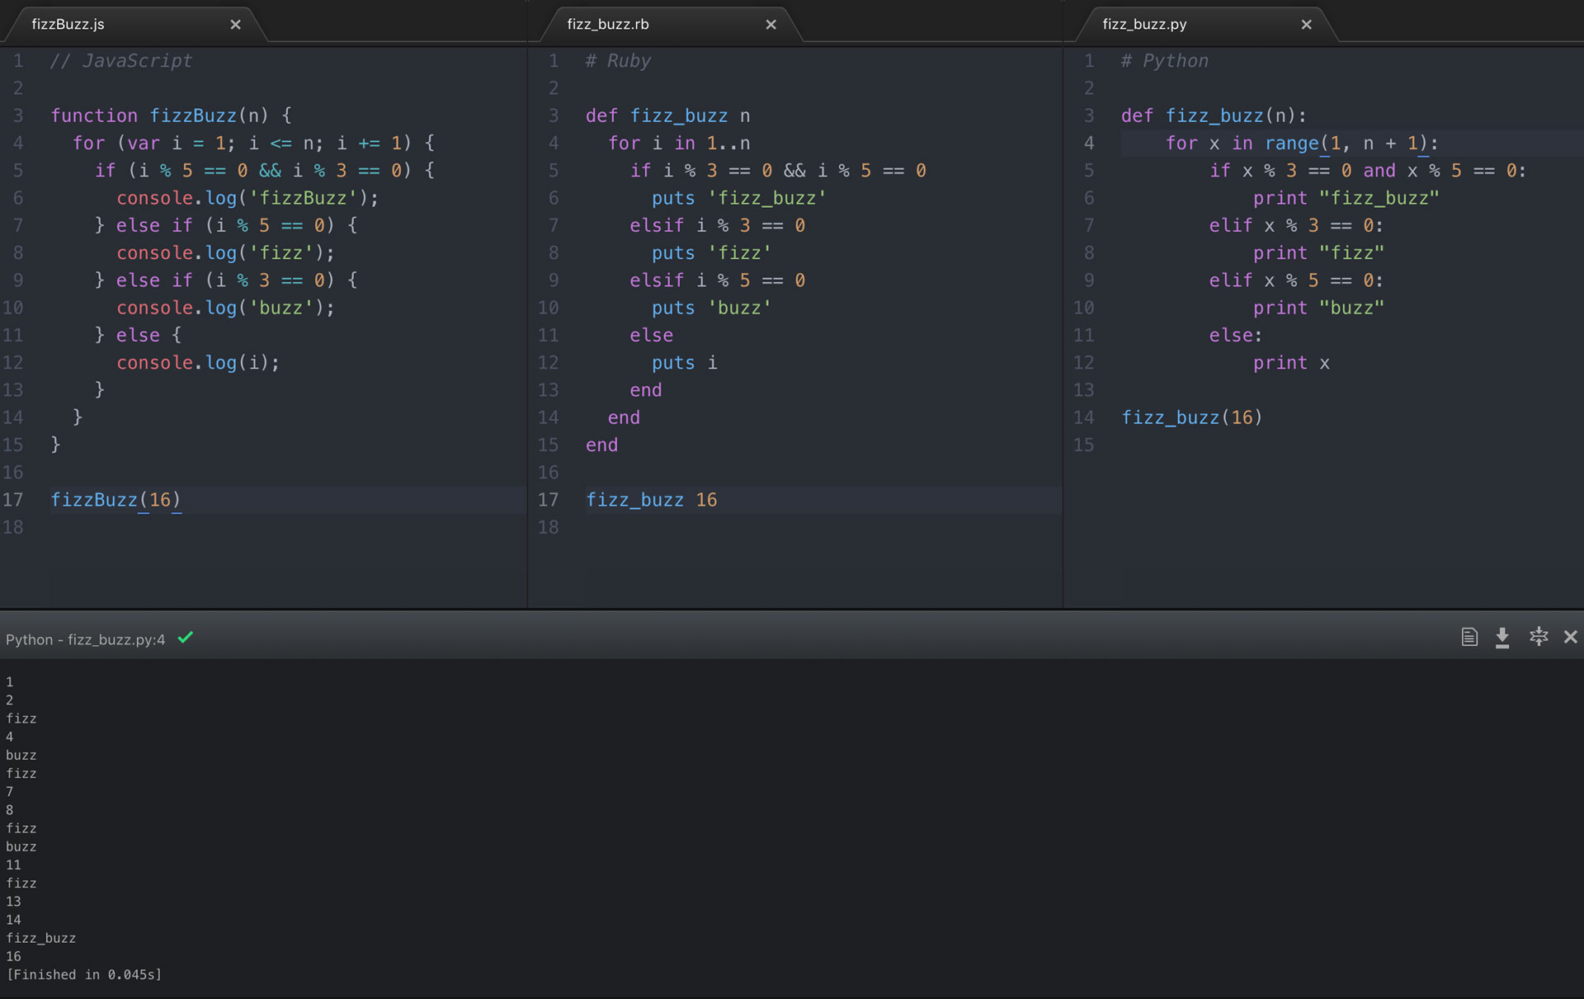The width and height of the screenshot is (1584, 999).
Task: Close the fizzBuzz.js tab
Action: click(x=235, y=25)
